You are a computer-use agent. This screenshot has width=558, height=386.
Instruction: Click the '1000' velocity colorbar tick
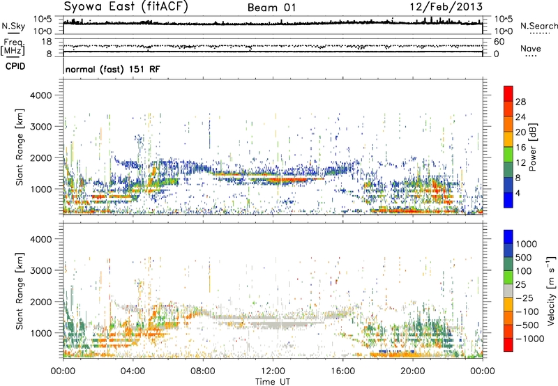coord(527,244)
